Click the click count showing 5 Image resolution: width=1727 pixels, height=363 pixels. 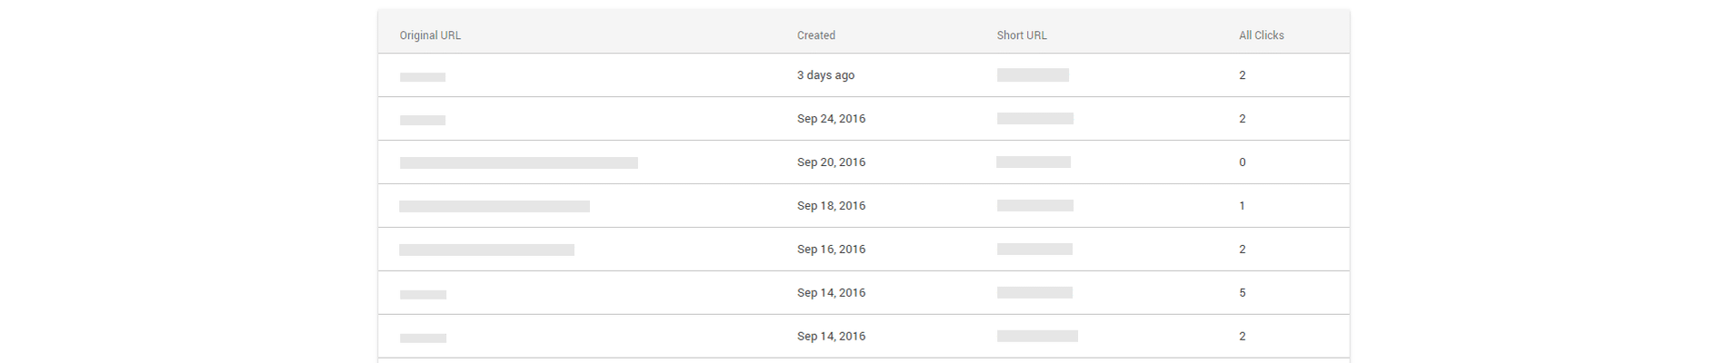tap(1242, 293)
